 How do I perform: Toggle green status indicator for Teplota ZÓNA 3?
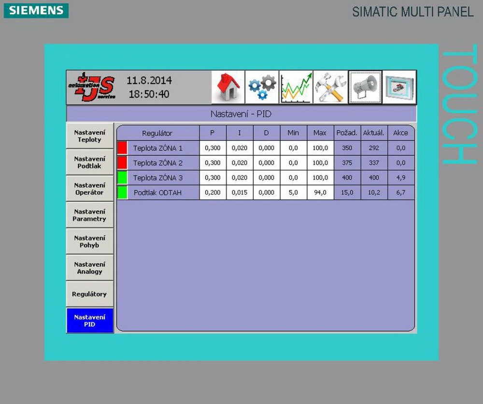coord(122,178)
